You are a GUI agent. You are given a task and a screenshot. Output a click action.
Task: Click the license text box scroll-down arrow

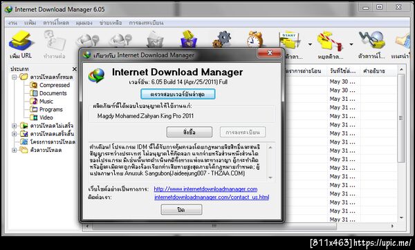coord(270,177)
